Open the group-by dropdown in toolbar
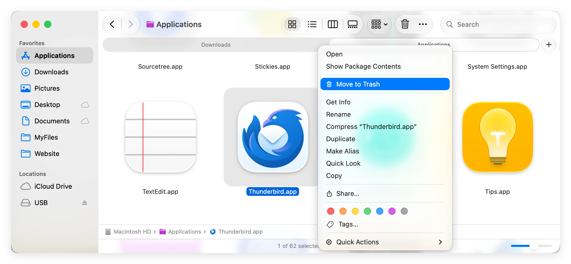571x264 pixels. point(379,24)
